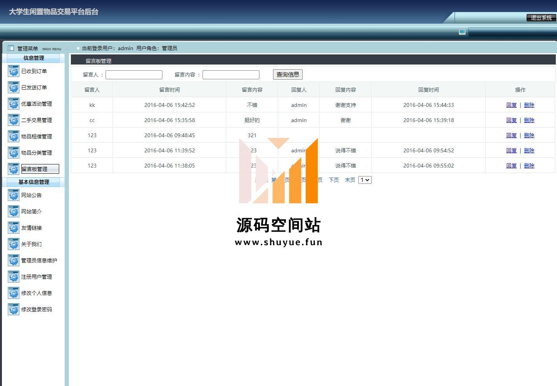Click the gear icon beside 优惠活动管理
The height and width of the screenshot is (386, 557).
14,104
